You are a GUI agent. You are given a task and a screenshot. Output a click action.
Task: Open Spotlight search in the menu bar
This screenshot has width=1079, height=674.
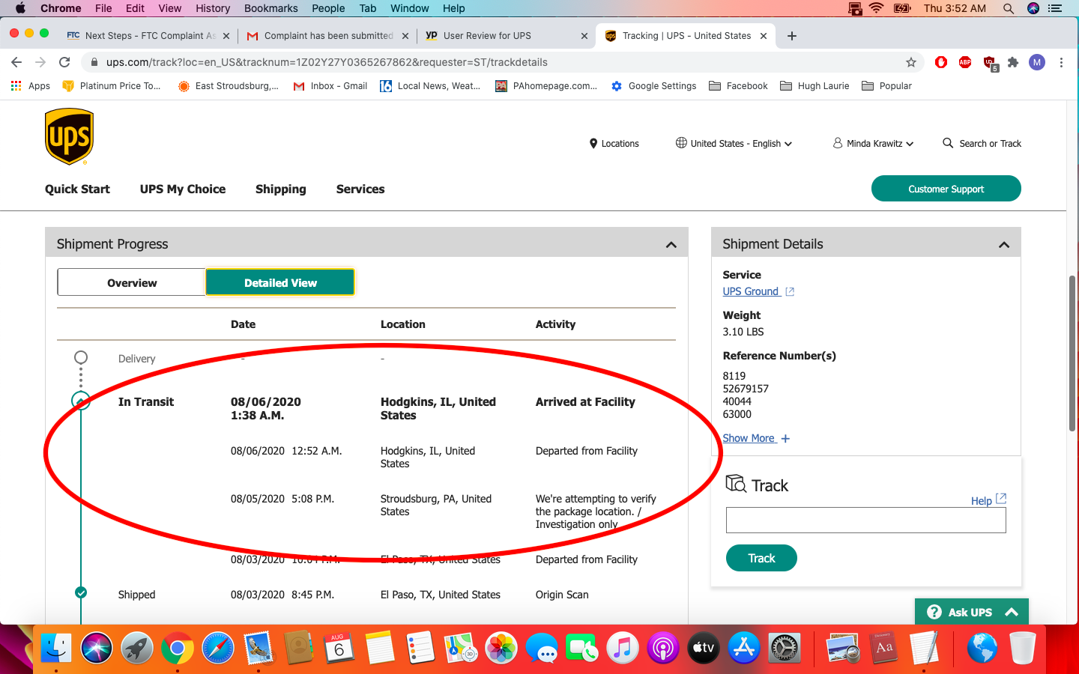click(1009, 8)
